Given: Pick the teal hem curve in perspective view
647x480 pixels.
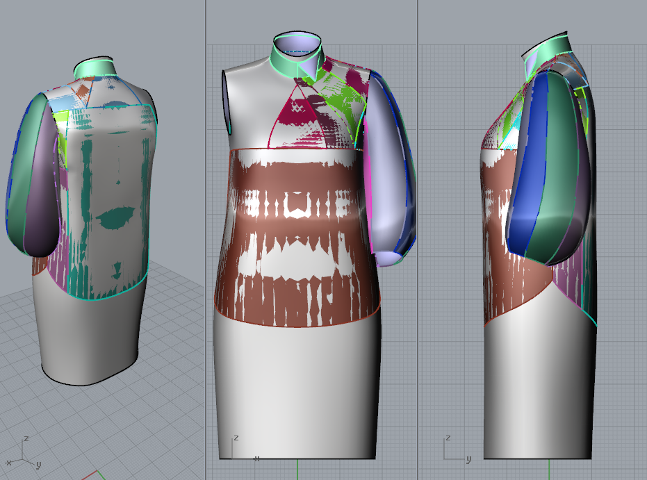Looking at the screenshot, I should [x=108, y=295].
